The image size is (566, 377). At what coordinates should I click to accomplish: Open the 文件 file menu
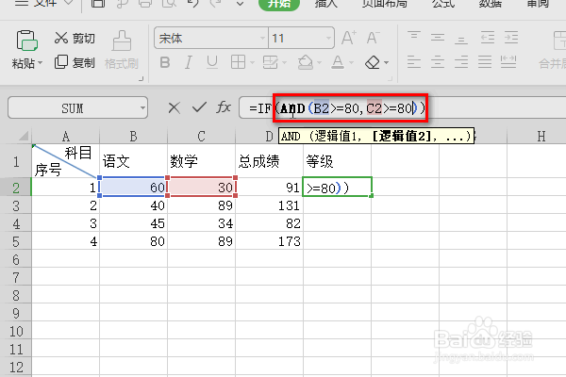(x=44, y=4)
